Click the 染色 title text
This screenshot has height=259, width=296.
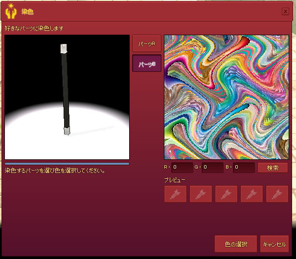(27, 12)
